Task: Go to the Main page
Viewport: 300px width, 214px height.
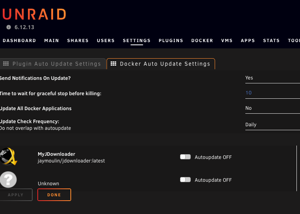Action: pyautogui.click(x=52, y=41)
